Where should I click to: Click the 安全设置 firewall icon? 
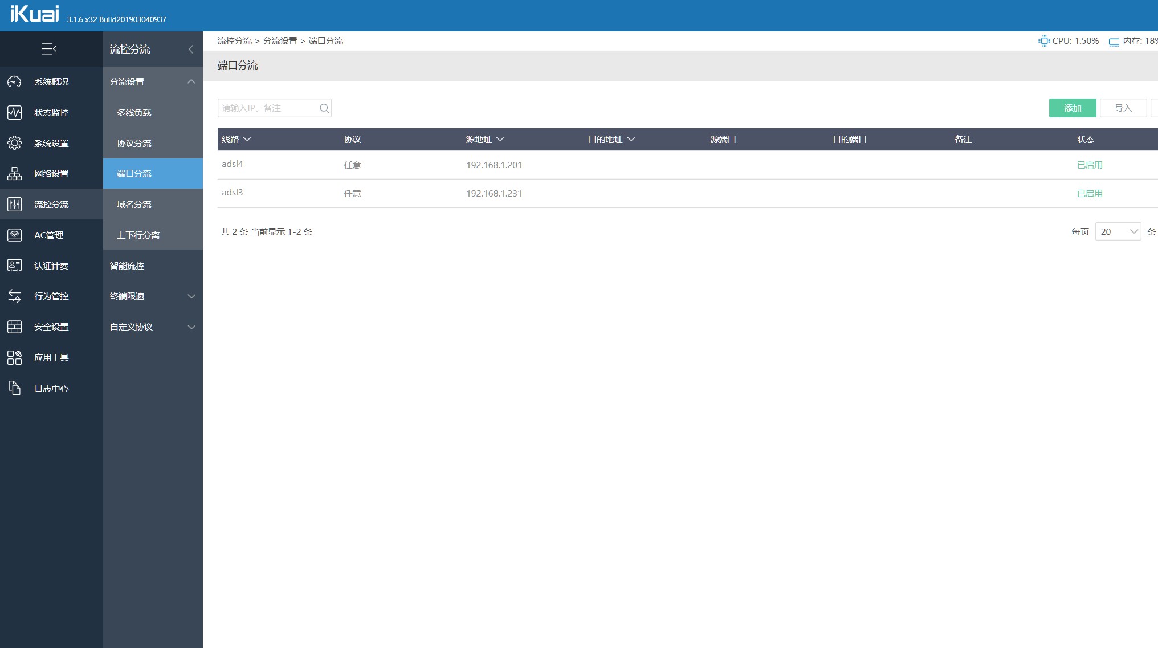[x=15, y=327]
